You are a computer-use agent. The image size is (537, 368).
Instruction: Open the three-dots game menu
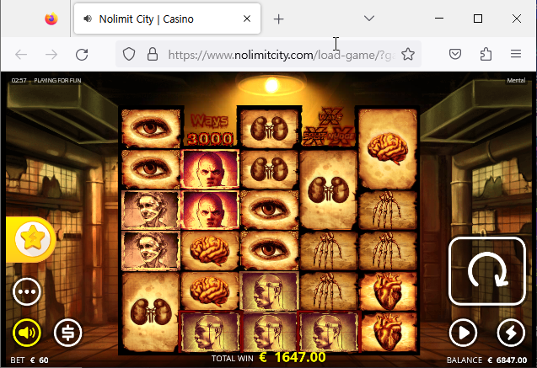pos(27,291)
